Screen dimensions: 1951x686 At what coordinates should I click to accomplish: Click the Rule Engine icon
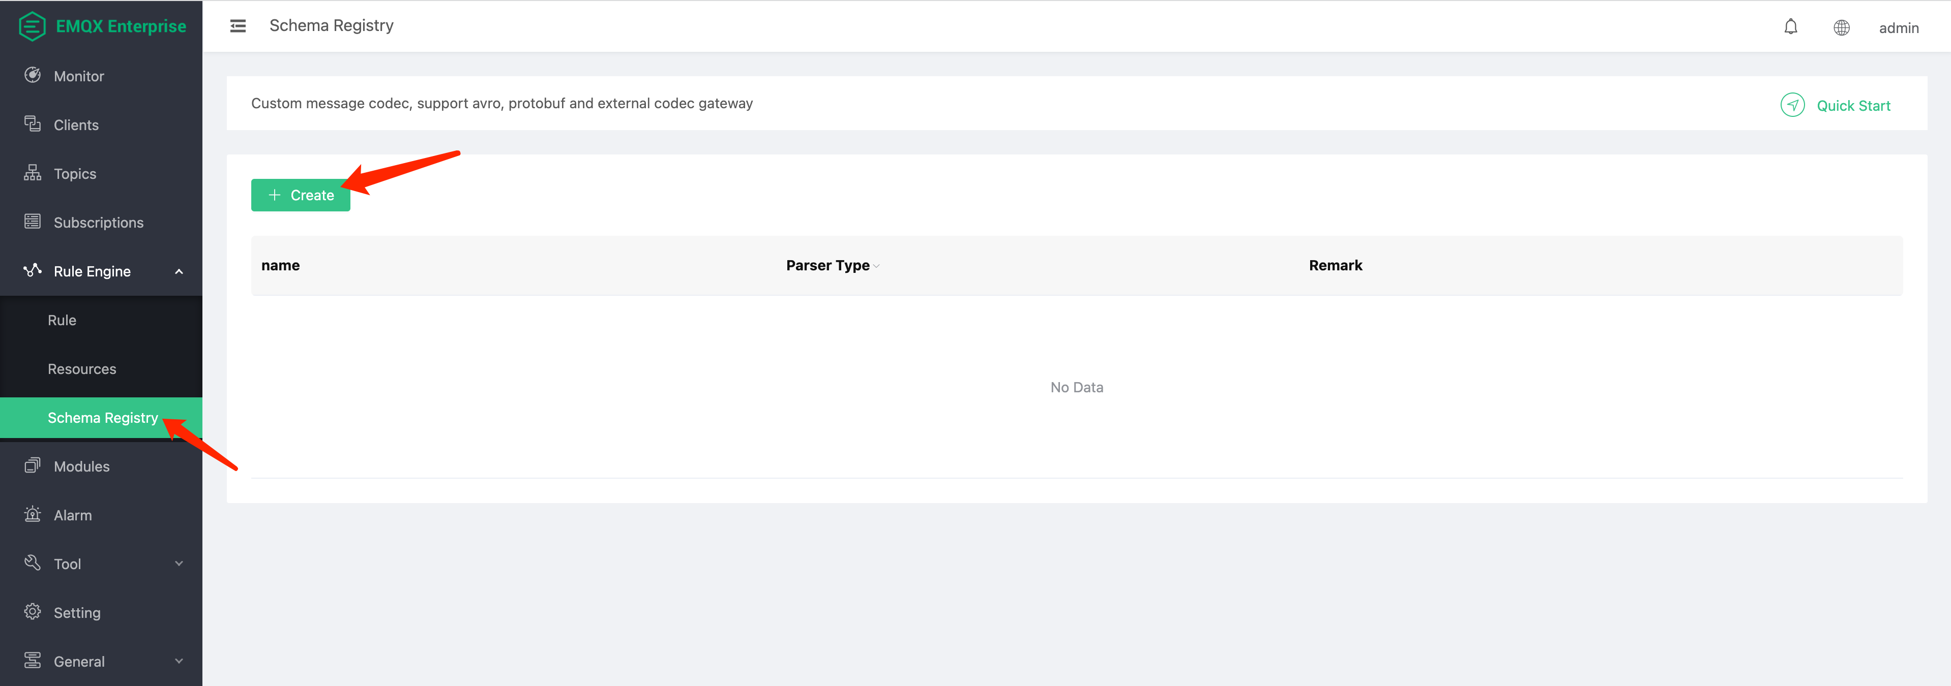[32, 271]
